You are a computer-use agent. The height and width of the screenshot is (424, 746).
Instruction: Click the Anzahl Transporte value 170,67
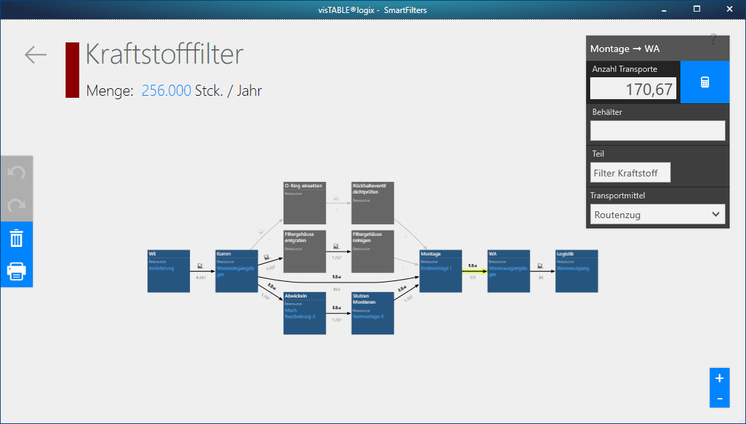tap(633, 88)
